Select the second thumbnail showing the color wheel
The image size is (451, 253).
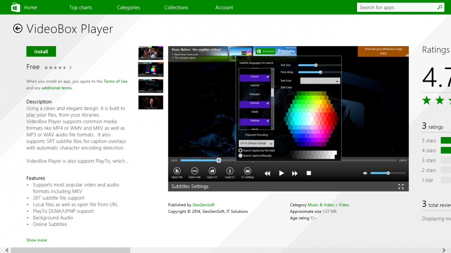pyautogui.click(x=151, y=69)
